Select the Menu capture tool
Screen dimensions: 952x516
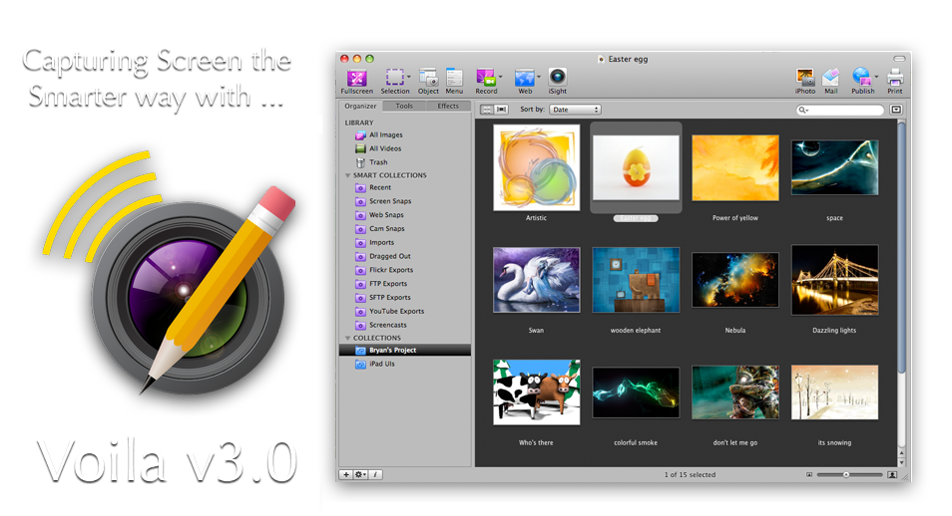pos(454,82)
